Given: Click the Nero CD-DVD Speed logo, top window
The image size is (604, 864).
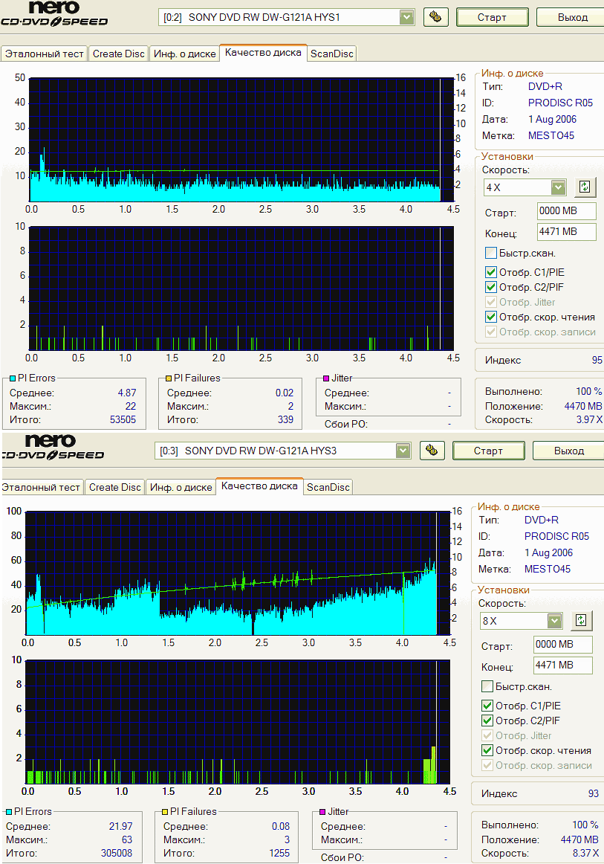Looking at the screenshot, I should point(54,14).
